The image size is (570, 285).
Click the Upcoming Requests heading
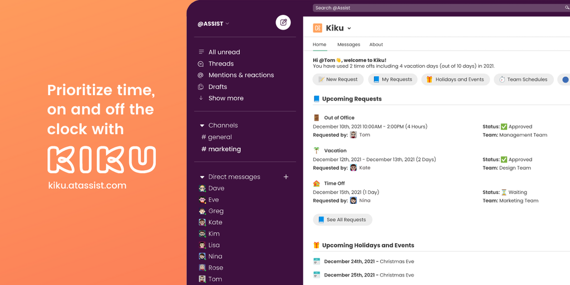pyautogui.click(x=352, y=99)
